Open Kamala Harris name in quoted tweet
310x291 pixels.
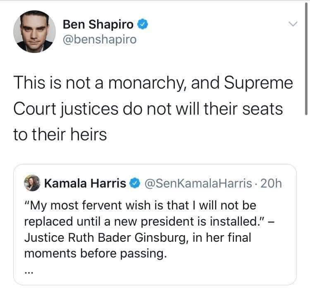[84, 183]
